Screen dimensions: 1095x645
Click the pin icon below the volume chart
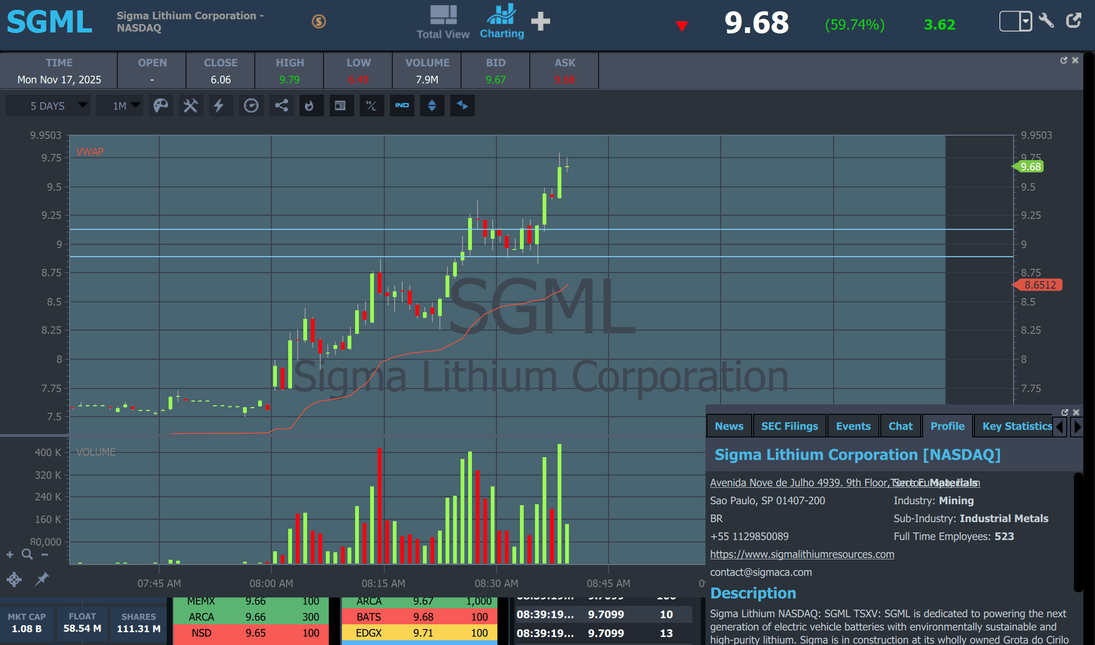tap(42, 579)
